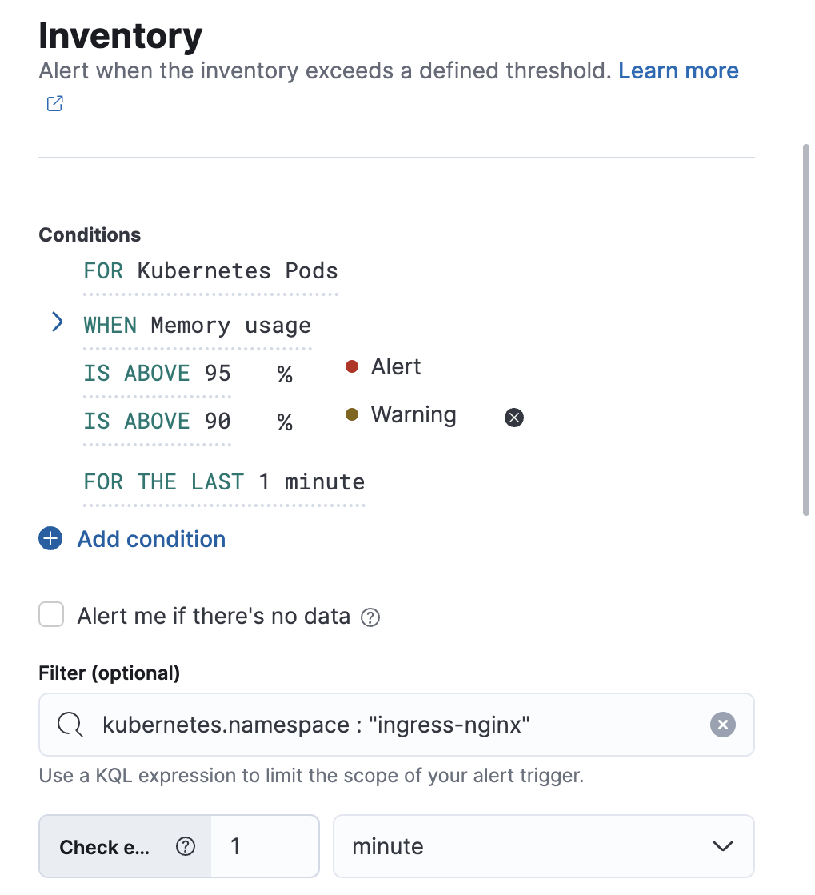
Task: Follow the "Learn more" link
Action: click(678, 70)
